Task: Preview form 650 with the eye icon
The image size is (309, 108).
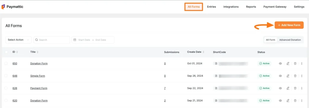Action: tap(280, 64)
